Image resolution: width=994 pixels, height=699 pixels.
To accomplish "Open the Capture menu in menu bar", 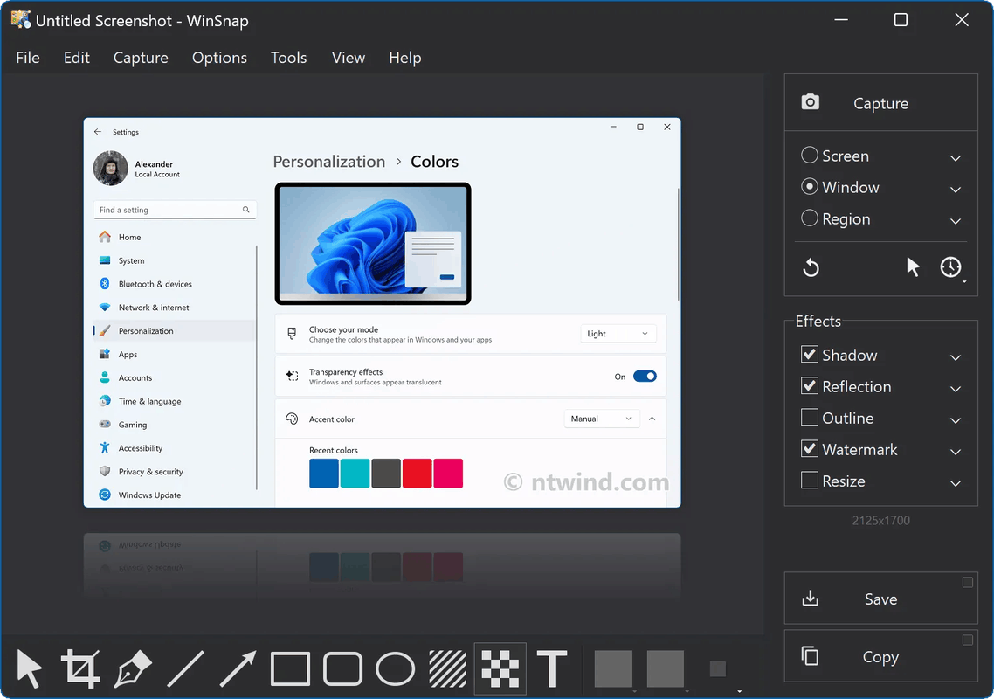I will (x=141, y=58).
